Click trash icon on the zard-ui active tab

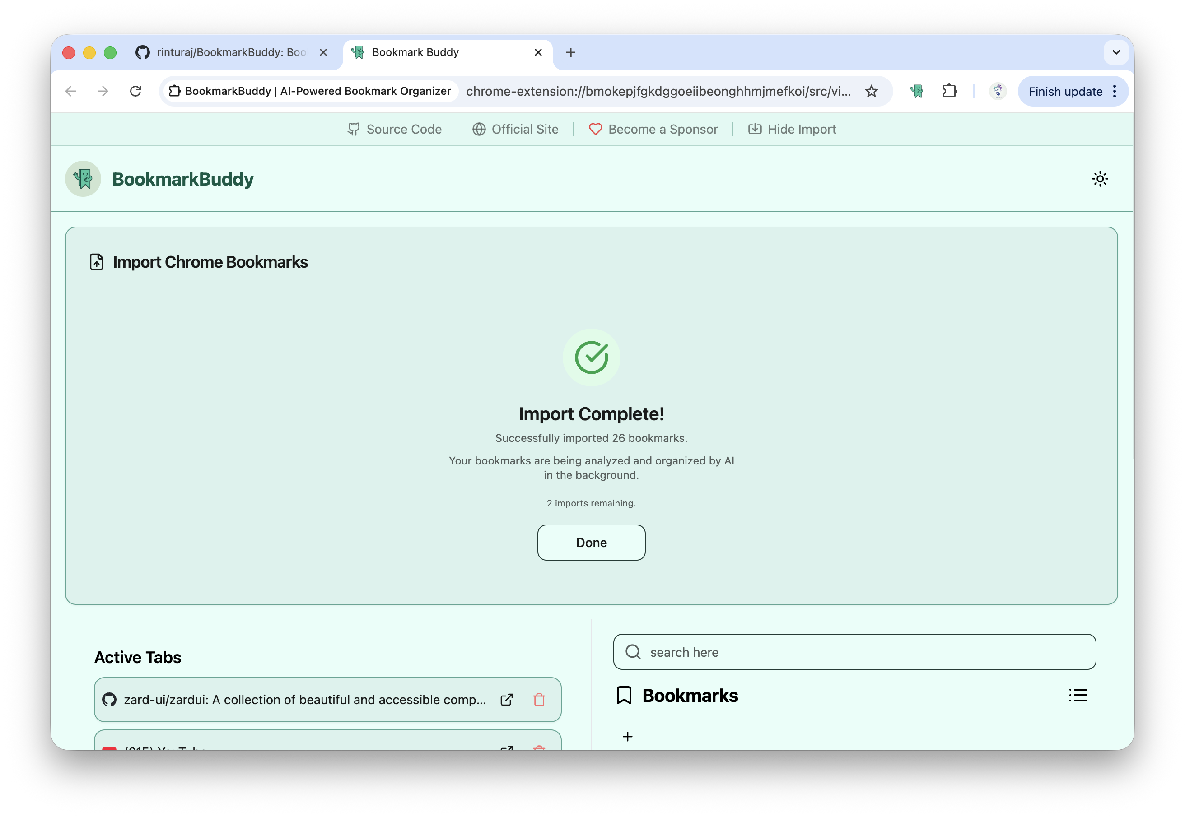[x=539, y=699]
